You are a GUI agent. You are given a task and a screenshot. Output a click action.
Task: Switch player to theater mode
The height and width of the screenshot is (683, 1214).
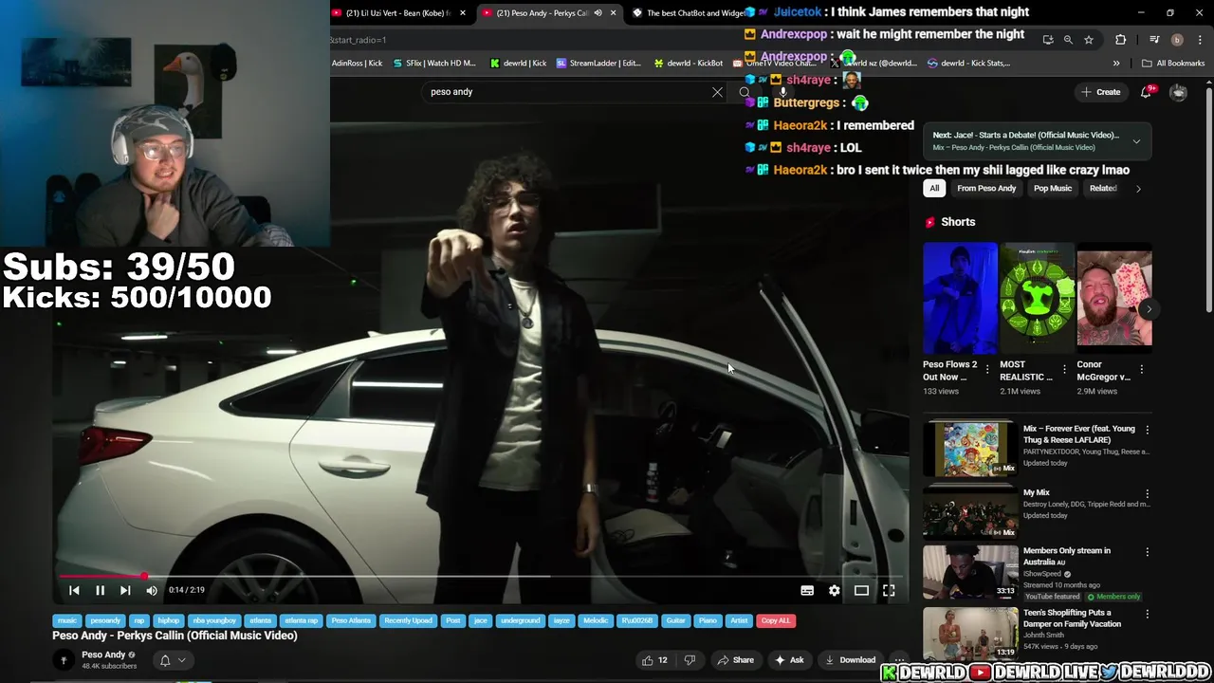[861, 590]
